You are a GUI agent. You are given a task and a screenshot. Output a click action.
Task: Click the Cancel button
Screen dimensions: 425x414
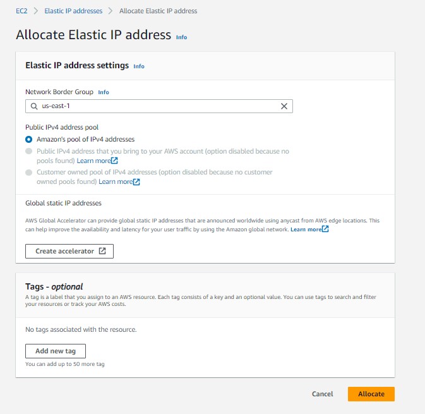point(322,394)
